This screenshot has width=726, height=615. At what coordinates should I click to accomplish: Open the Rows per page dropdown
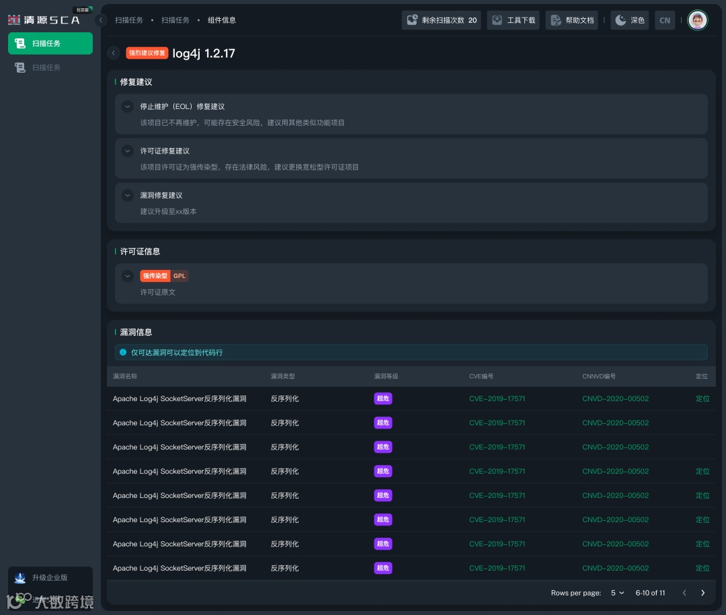617,593
